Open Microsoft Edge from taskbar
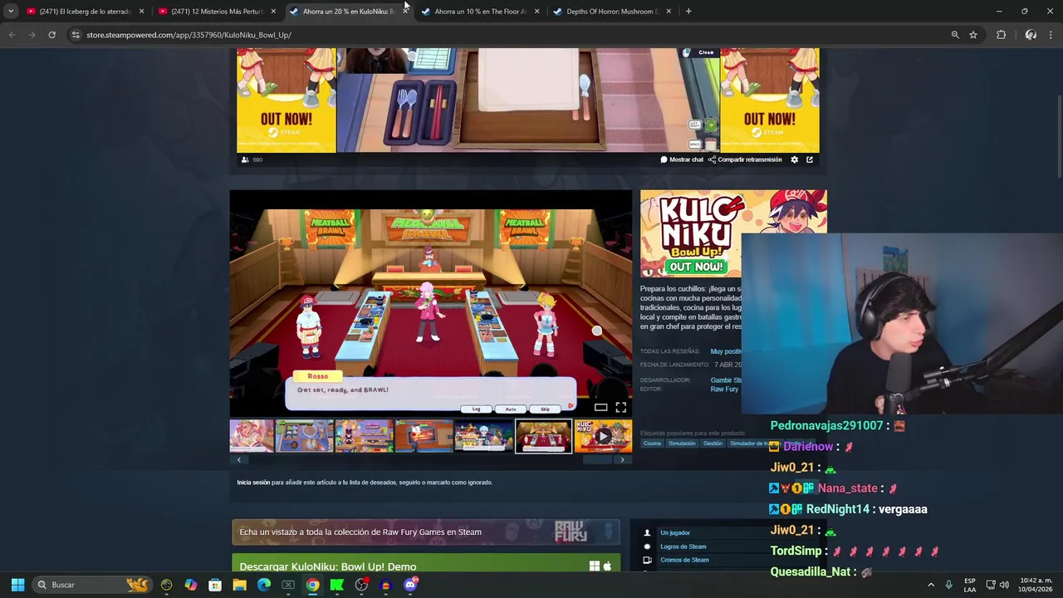 click(x=264, y=585)
